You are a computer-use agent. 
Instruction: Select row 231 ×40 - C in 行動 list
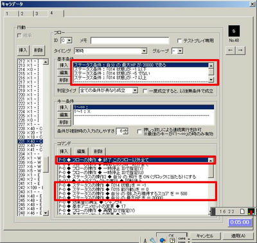tap(30, 141)
